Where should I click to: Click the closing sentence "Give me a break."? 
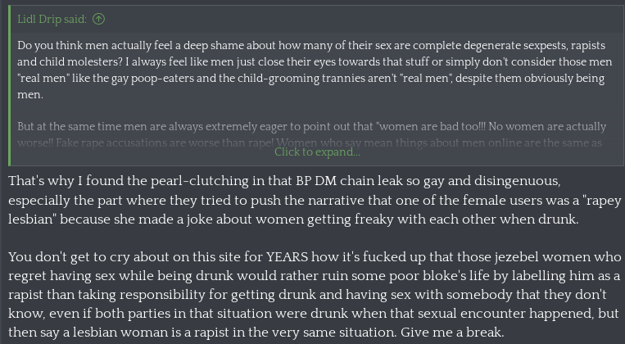coord(454,333)
